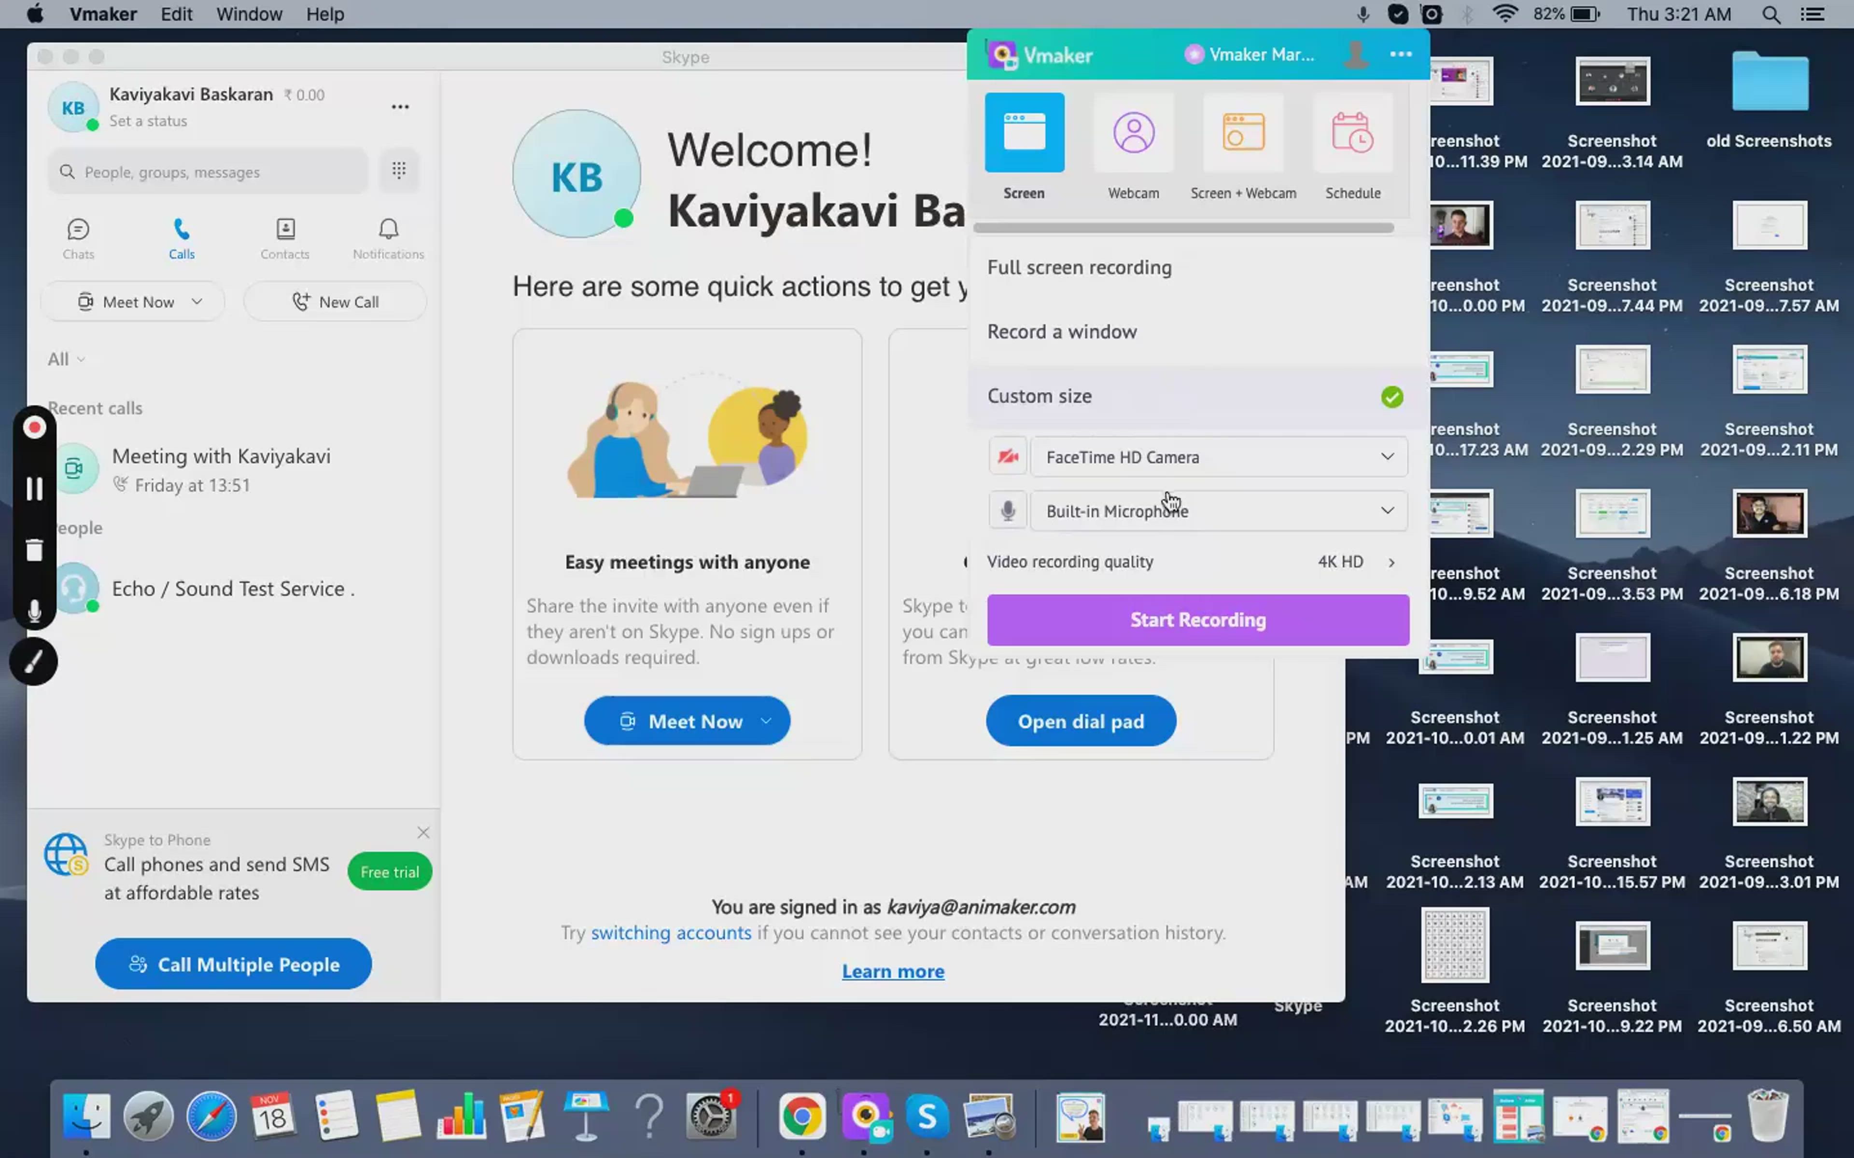Image resolution: width=1854 pixels, height=1158 pixels.
Task: Open the Meeting with Kaviyakavi recent call
Action: (x=234, y=469)
